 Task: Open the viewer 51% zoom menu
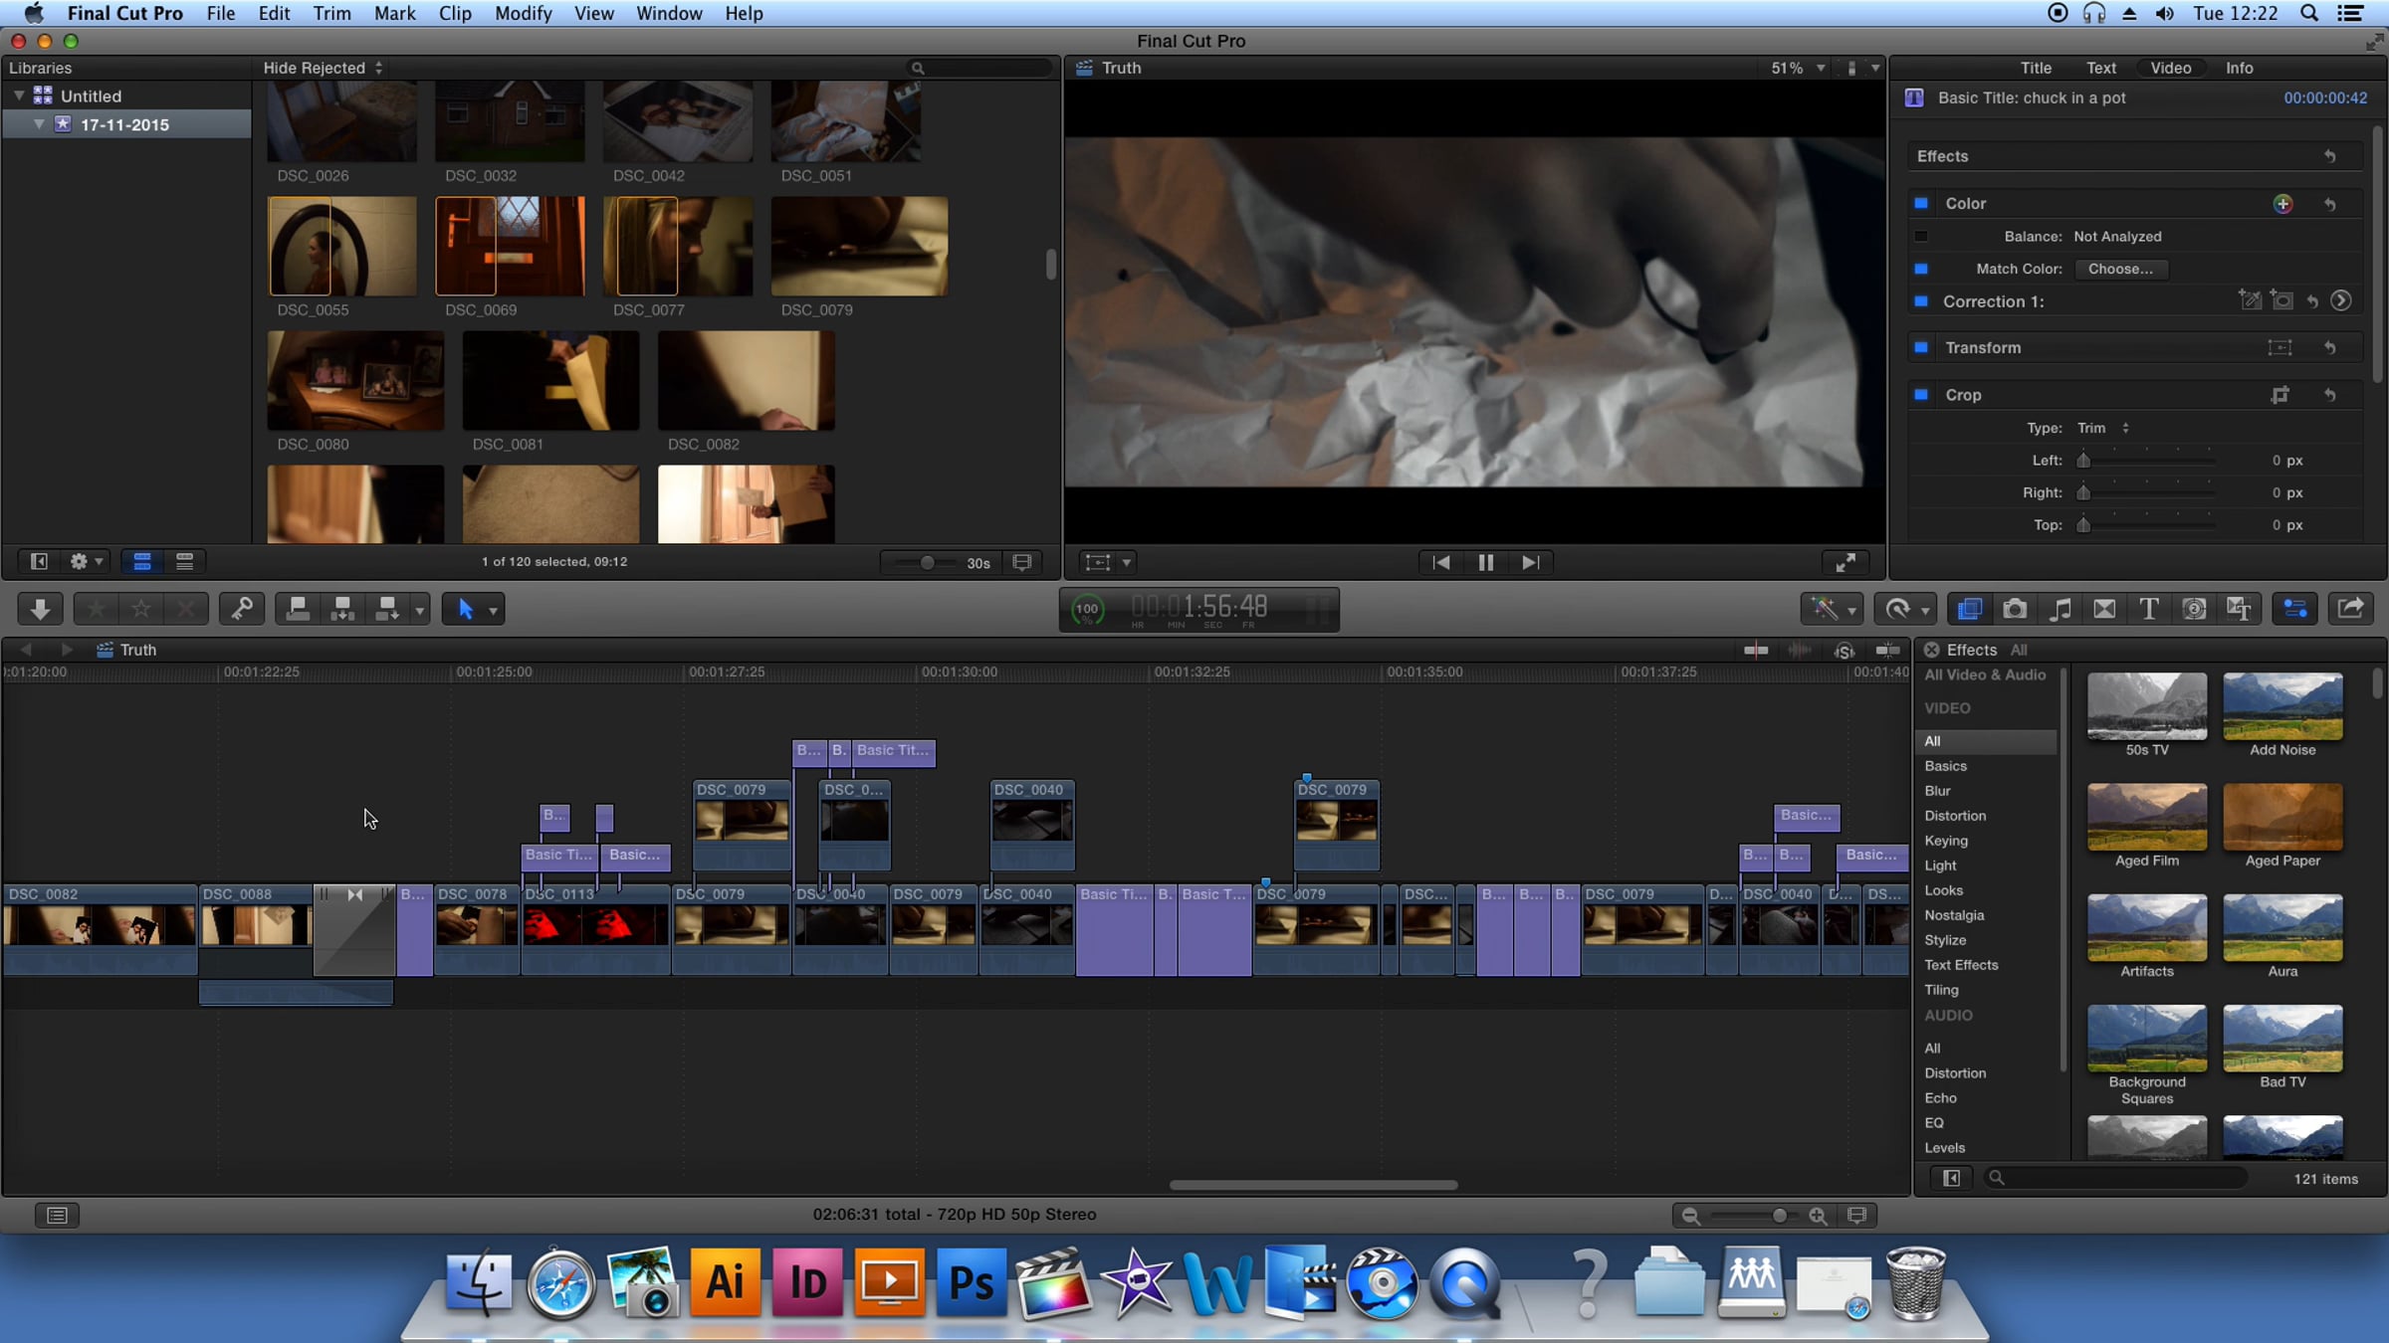[x=1798, y=68]
